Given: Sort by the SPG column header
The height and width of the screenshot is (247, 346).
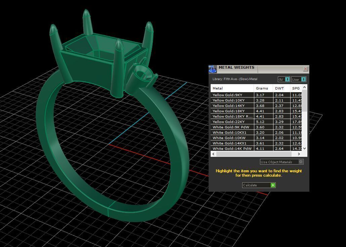Looking at the screenshot, I should pos(296,88).
